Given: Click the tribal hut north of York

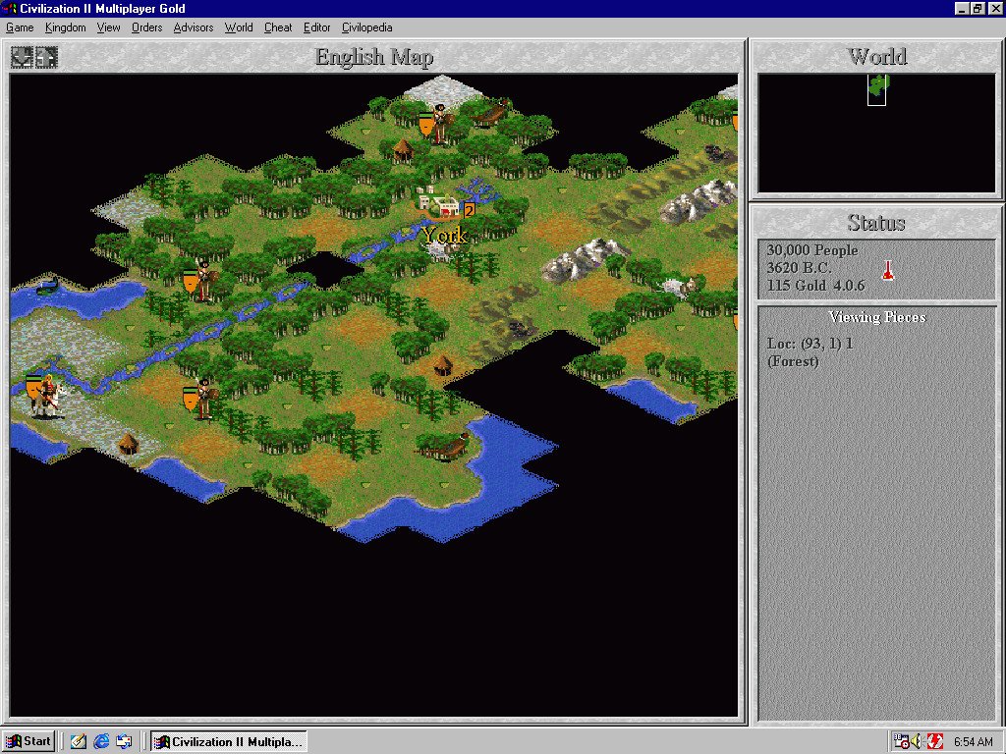Looking at the screenshot, I should pos(403,149).
